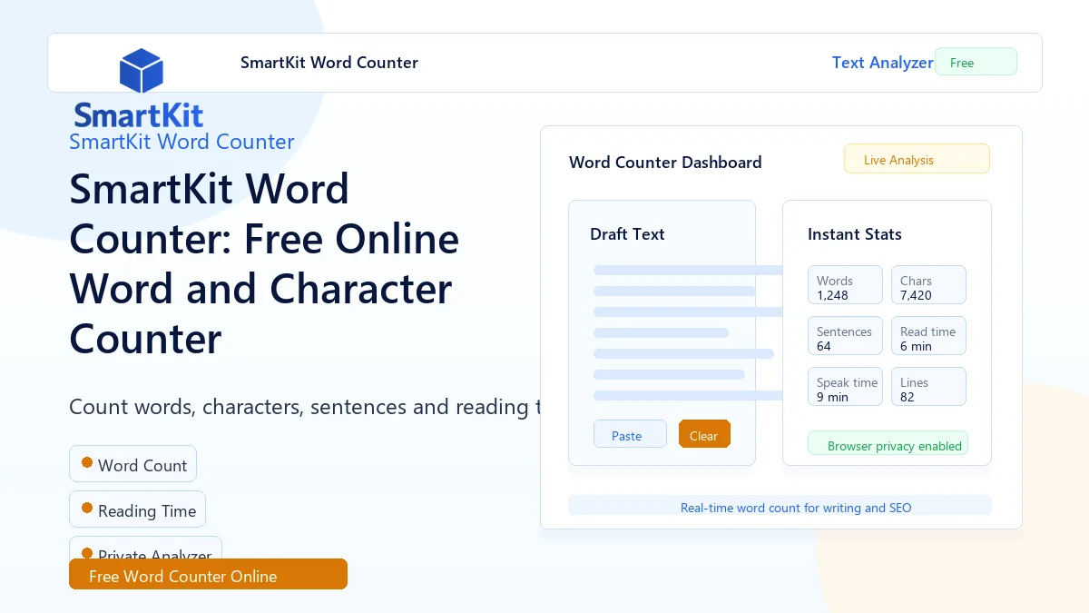1089x613 pixels.
Task: Click the Word Counter Dashboard heading
Action: [x=665, y=163]
